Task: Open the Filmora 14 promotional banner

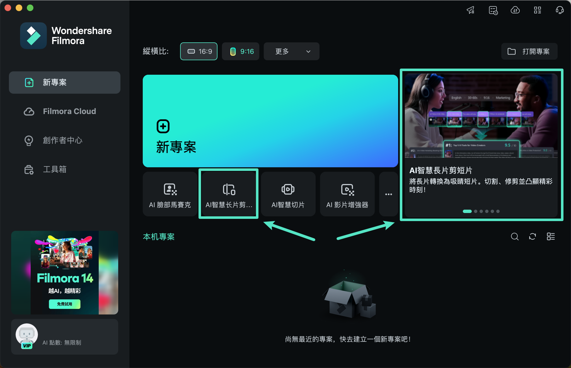Action: pyautogui.click(x=65, y=273)
